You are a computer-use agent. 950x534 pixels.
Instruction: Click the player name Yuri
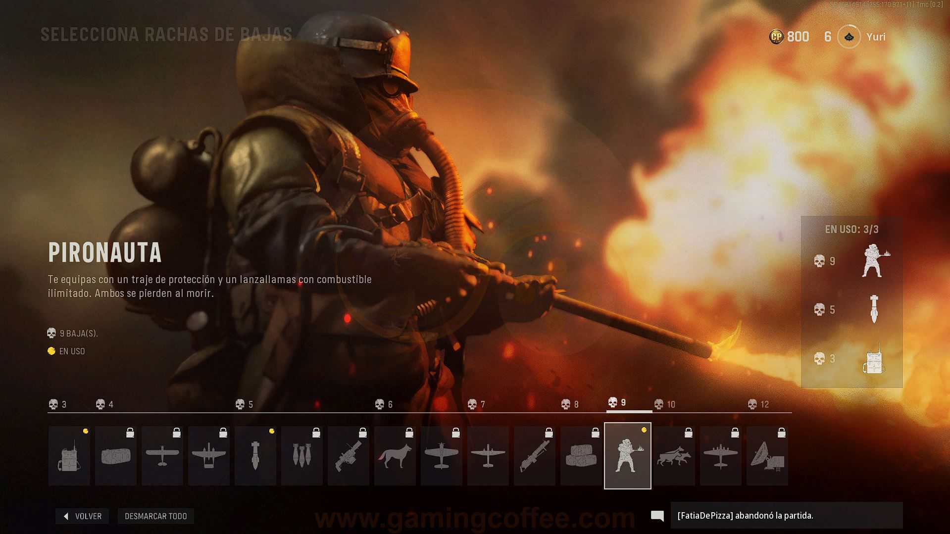tap(876, 37)
